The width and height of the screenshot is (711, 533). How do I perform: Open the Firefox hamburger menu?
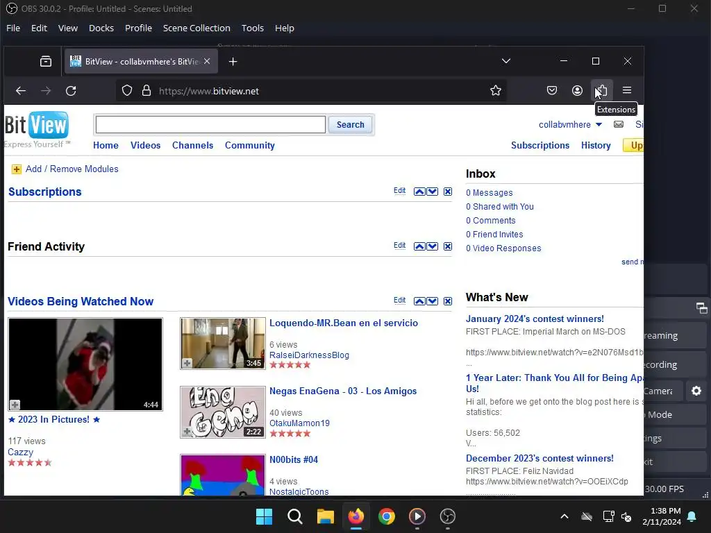tap(627, 90)
